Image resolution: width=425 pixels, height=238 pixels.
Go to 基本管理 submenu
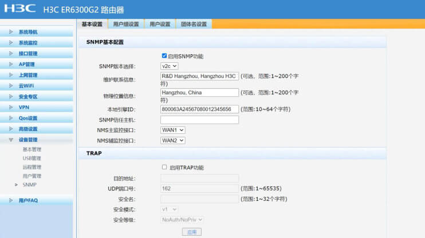[x=32, y=149]
